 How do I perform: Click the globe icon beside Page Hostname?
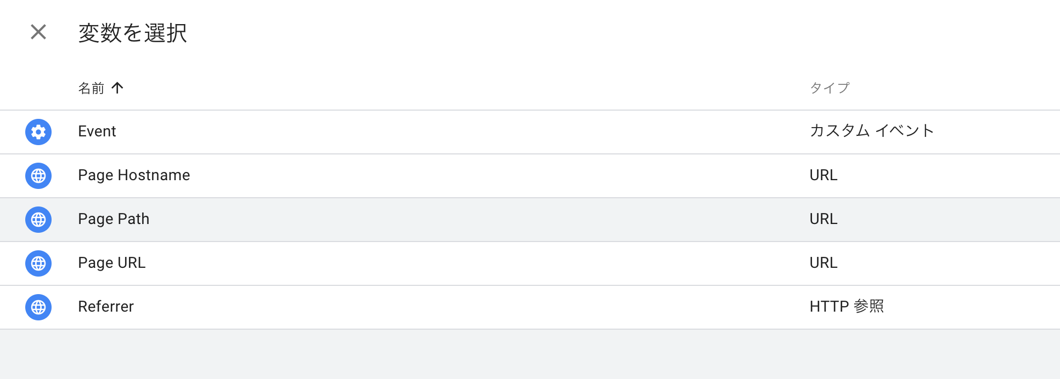pyautogui.click(x=38, y=175)
